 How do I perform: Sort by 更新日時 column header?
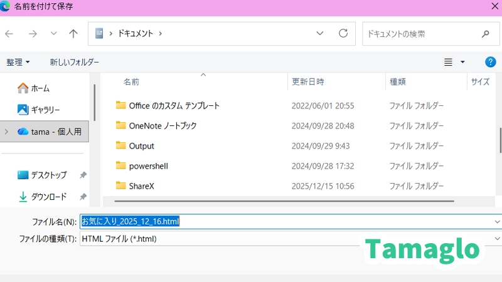click(x=307, y=81)
